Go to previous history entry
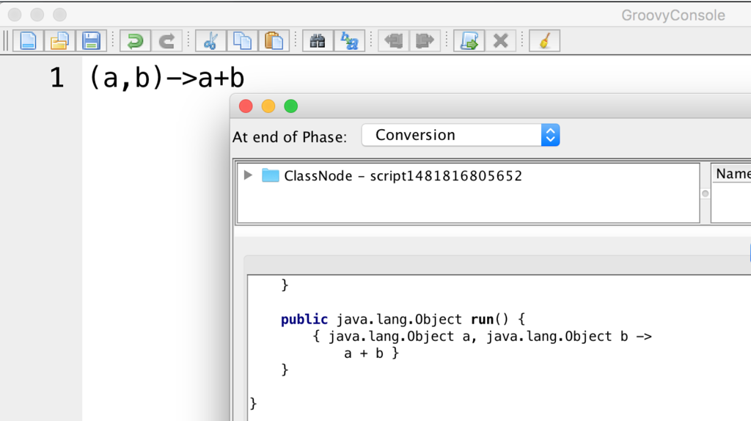Screen dimensions: 751x421 (393, 41)
